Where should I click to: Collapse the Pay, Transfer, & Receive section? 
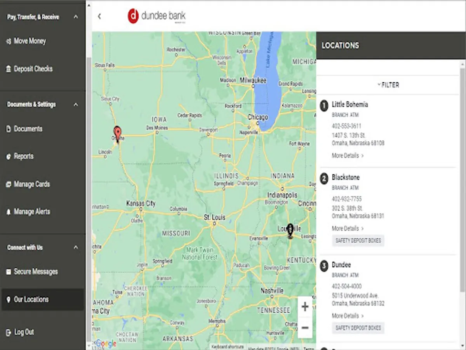(x=76, y=17)
